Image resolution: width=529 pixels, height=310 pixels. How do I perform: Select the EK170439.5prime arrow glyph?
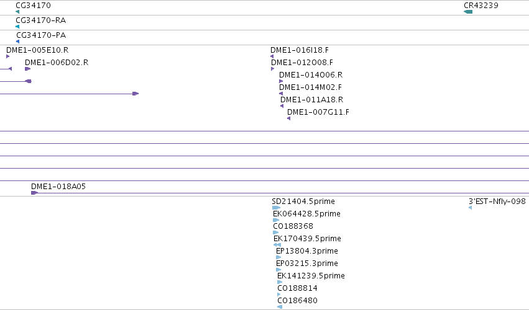[x=277, y=245]
